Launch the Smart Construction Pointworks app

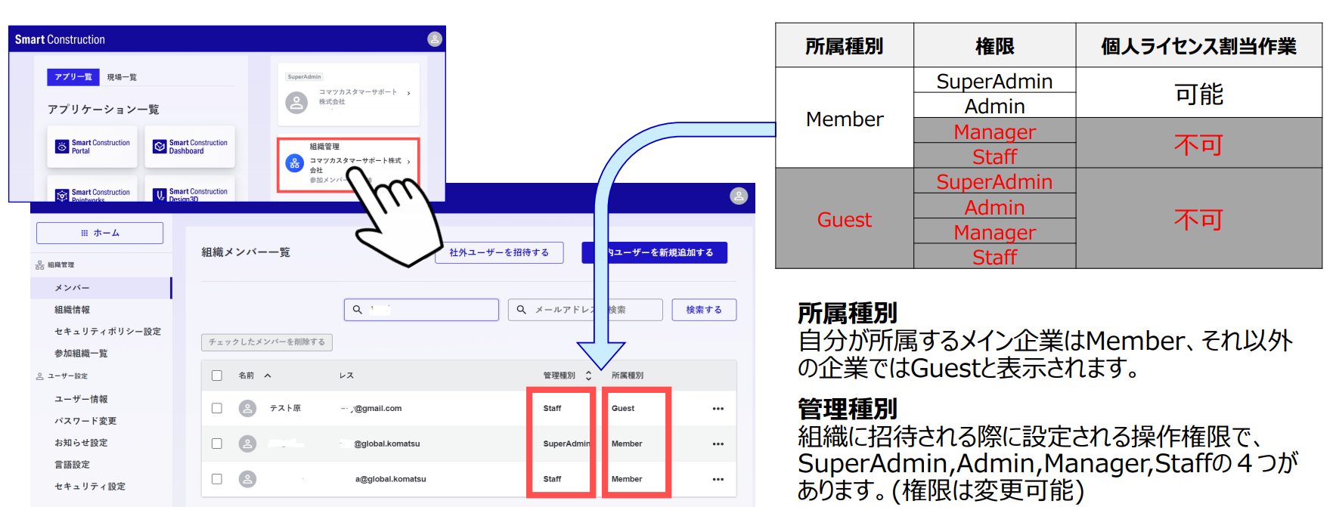pyautogui.click(x=92, y=190)
